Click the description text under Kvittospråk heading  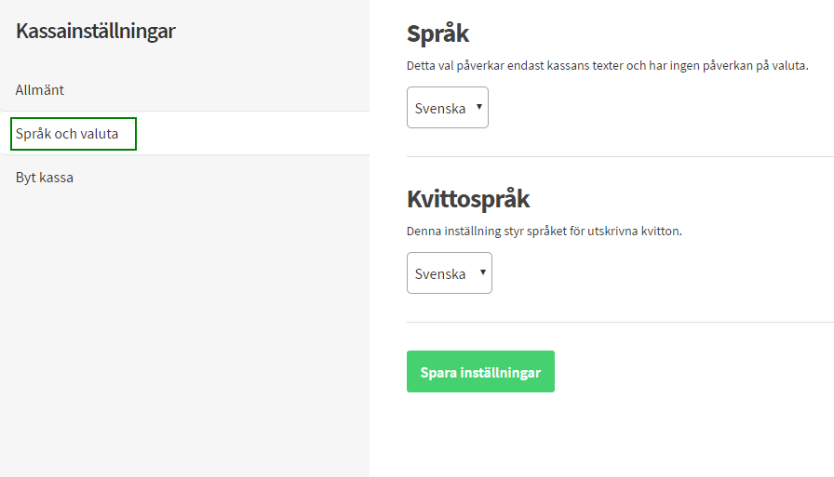[545, 231]
